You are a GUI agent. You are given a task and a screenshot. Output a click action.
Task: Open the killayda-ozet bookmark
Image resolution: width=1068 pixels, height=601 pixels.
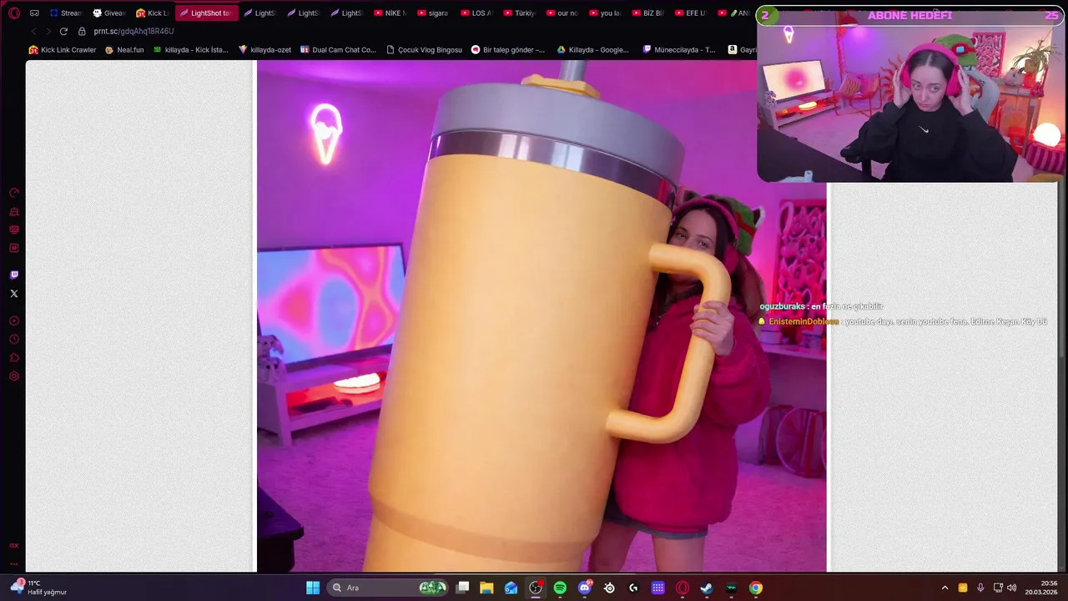(265, 50)
